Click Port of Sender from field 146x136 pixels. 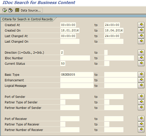[70, 97]
